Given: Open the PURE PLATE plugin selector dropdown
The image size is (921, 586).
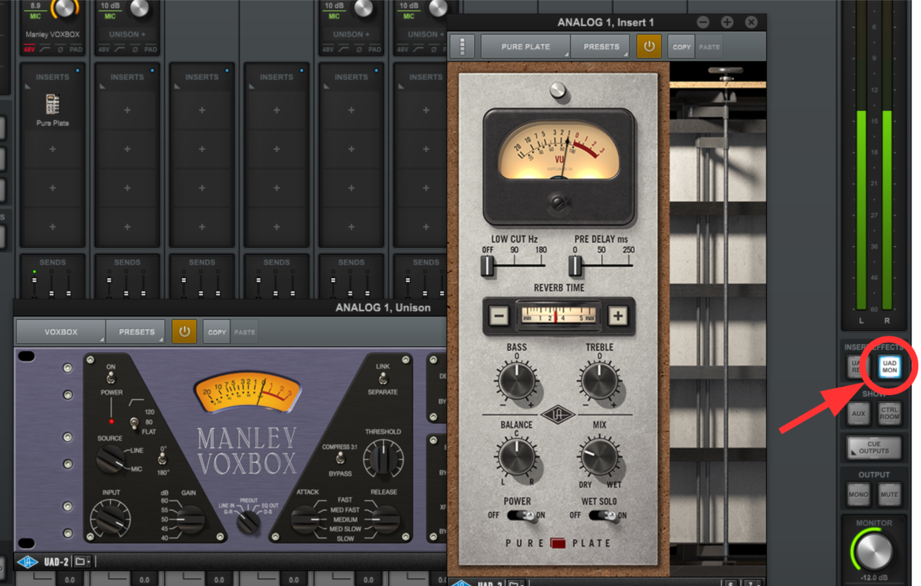Looking at the screenshot, I should click(525, 47).
